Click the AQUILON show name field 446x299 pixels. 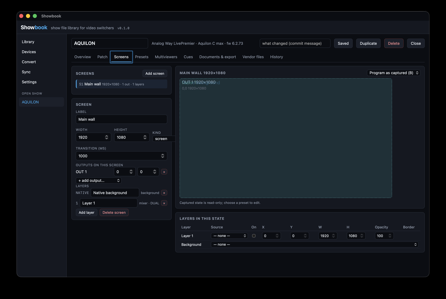(x=110, y=43)
